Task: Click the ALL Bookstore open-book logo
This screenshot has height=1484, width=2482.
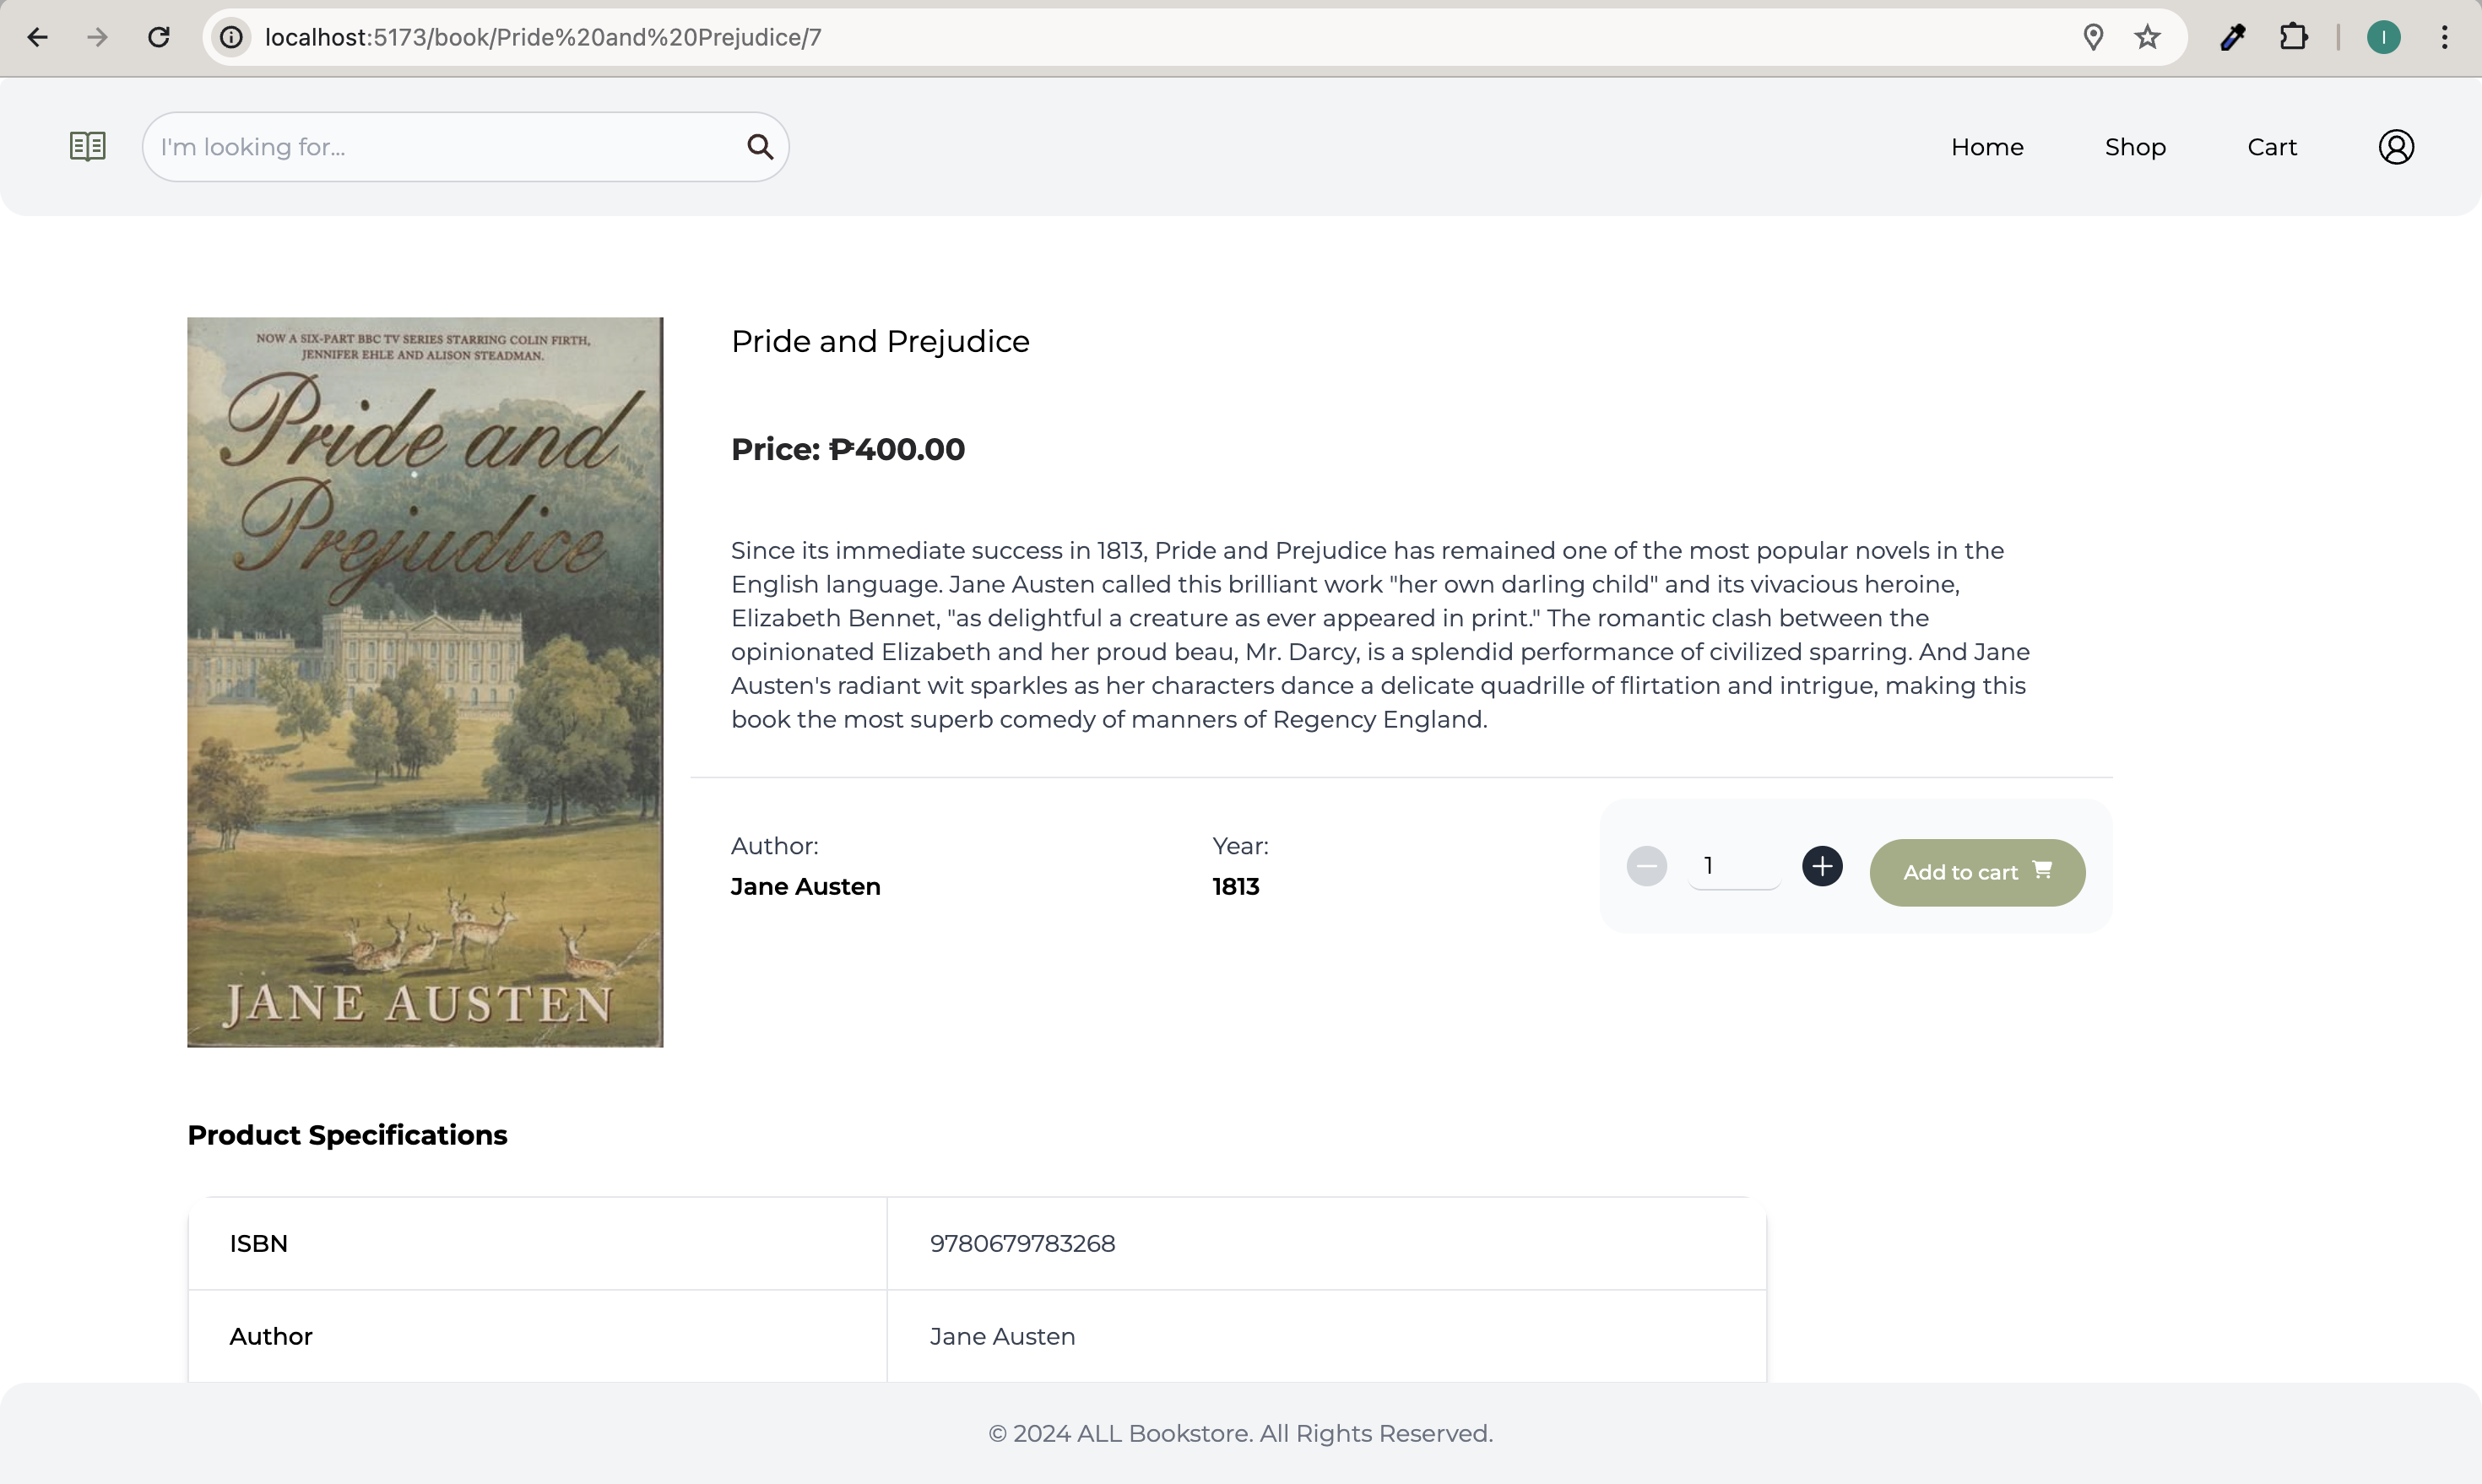Action: [88, 146]
